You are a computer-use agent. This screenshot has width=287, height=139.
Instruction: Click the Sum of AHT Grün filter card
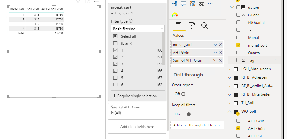pyautogui.click(x=137, y=110)
